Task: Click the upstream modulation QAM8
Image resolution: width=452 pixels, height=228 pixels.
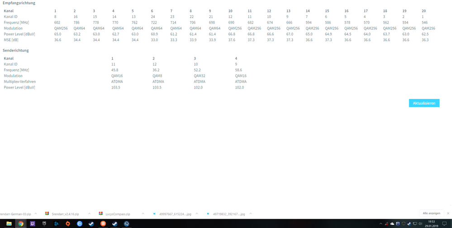Action: 157,75
